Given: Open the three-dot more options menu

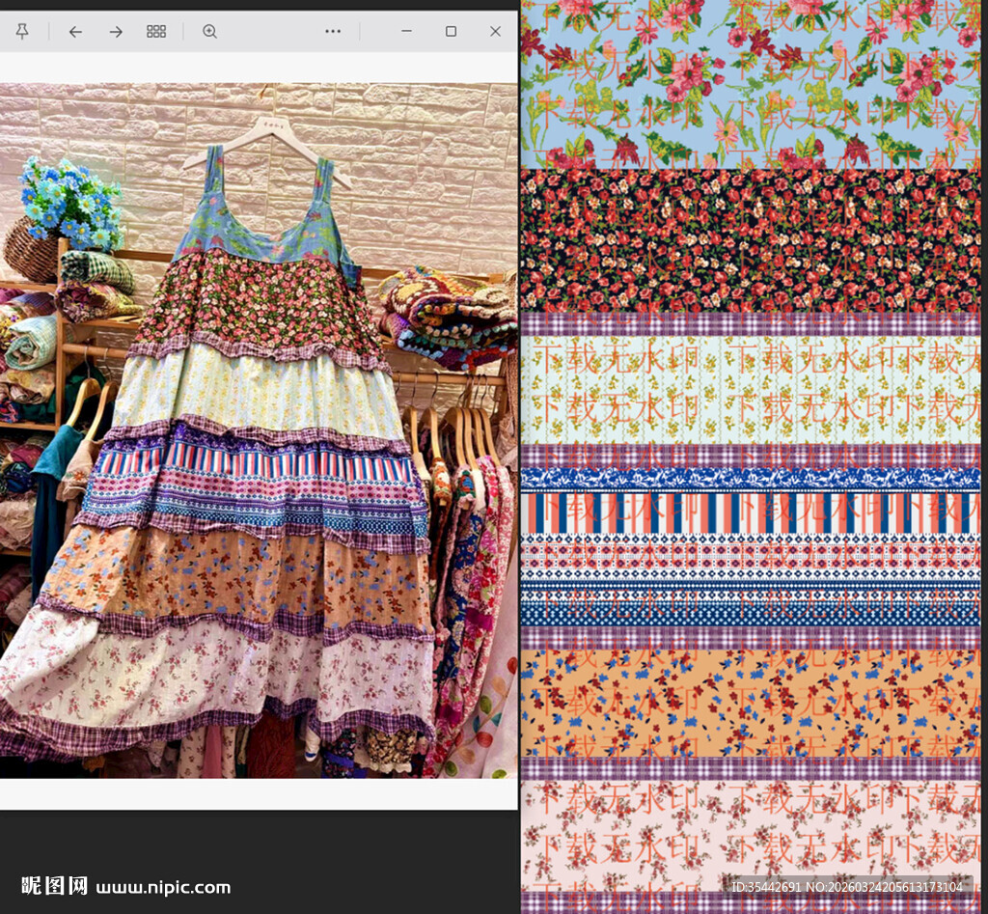Looking at the screenshot, I should [x=333, y=31].
